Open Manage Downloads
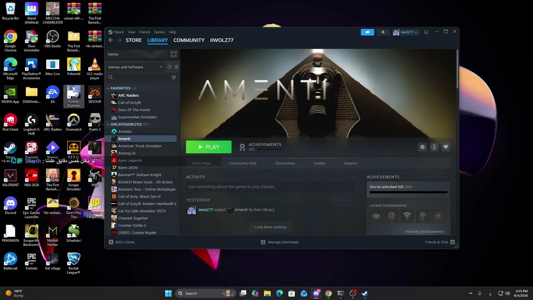The height and width of the screenshot is (300, 533). (x=280, y=242)
